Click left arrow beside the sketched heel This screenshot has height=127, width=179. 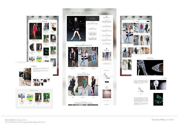point(101,76)
